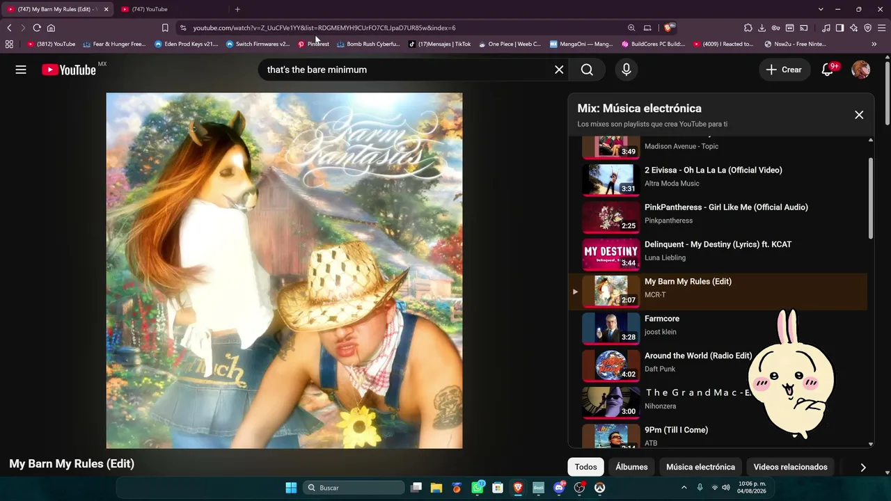This screenshot has width=891, height=501.
Task: Play 2 Eivissa - Oh La La La thumbnail
Action: [x=610, y=179]
